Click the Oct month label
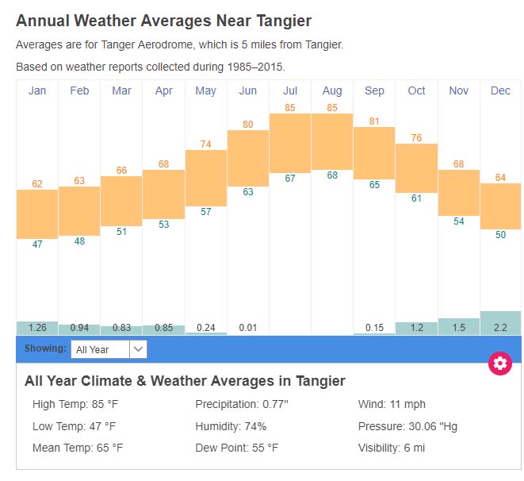This screenshot has height=481, width=524. tap(416, 91)
